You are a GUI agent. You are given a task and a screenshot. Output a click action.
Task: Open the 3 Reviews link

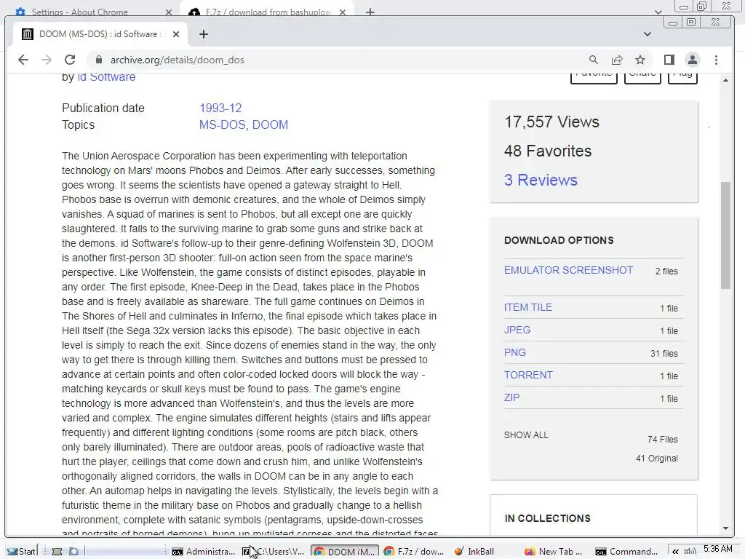541,181
